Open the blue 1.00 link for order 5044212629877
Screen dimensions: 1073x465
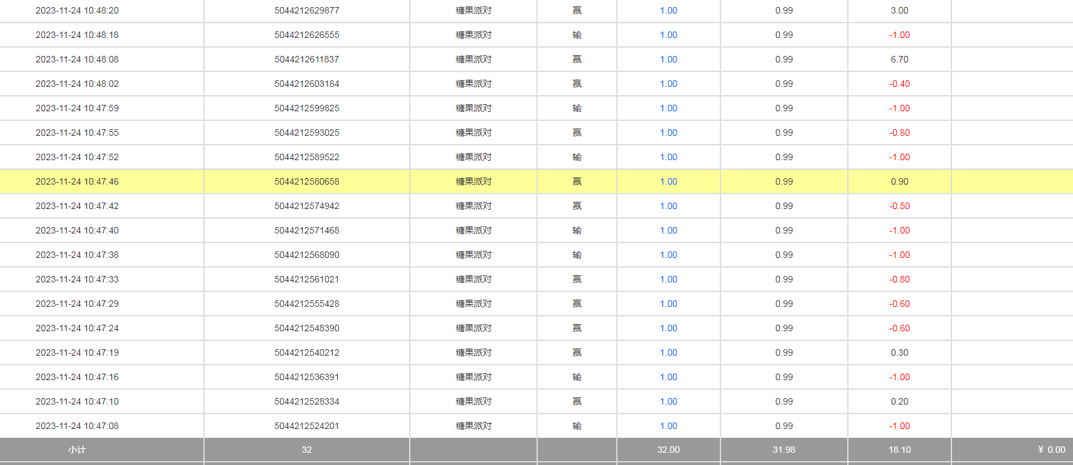point(668,10)
